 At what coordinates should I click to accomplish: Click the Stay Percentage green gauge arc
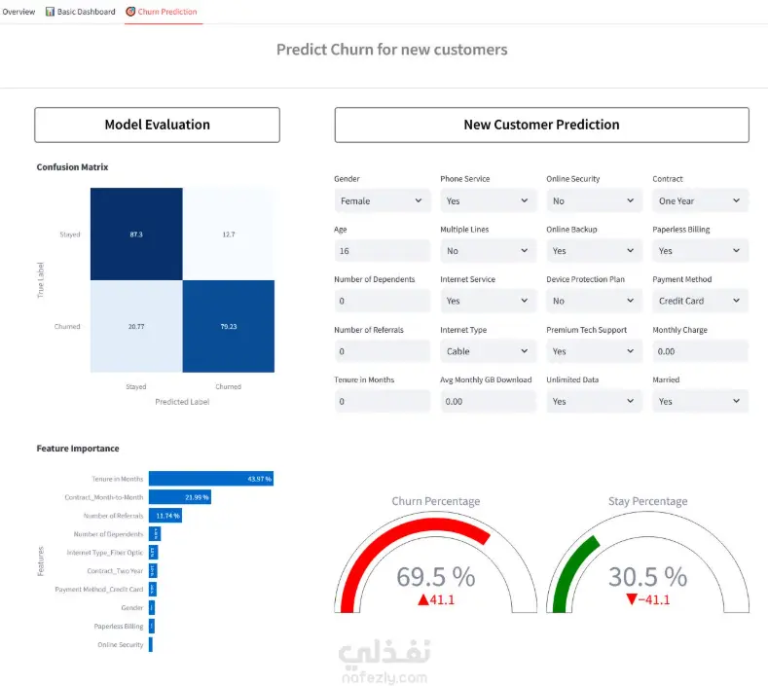pyautogui.click(x=570, y=568)
